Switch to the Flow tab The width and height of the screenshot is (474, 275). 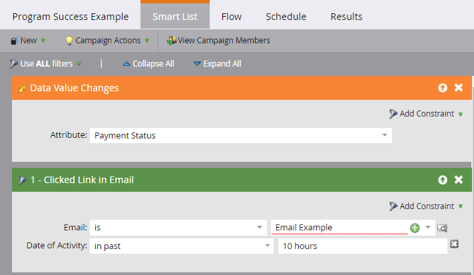231,17
